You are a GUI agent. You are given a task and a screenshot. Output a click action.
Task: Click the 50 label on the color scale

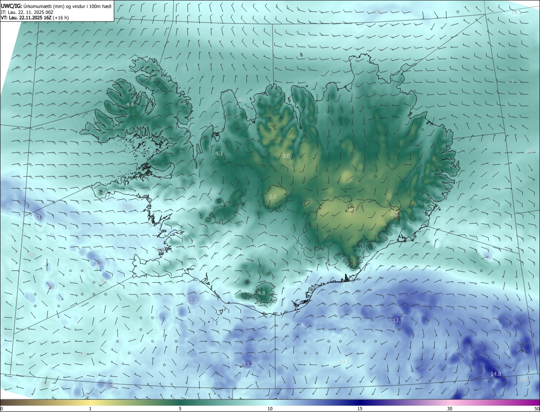pyautogui.click(x=537, y=409)
